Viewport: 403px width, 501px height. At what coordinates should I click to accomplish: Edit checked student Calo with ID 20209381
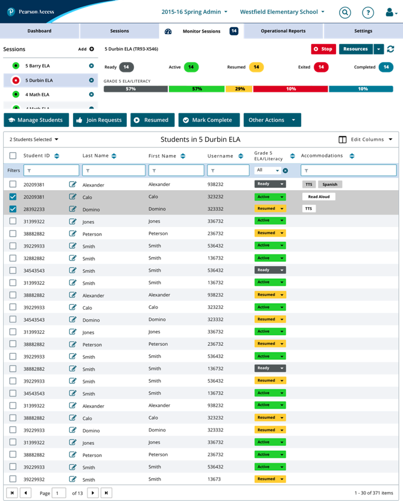tap(73, 197)
